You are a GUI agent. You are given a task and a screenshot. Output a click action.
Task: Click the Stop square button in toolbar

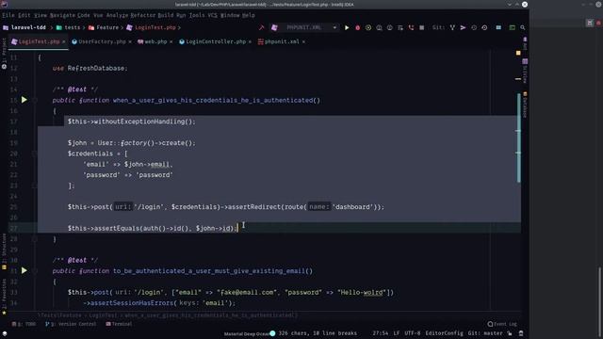[422, 27]
